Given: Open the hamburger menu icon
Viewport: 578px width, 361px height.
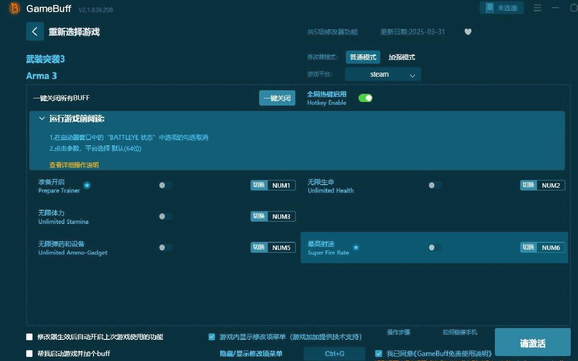Looking at the screenshot, I should (537, 8).
